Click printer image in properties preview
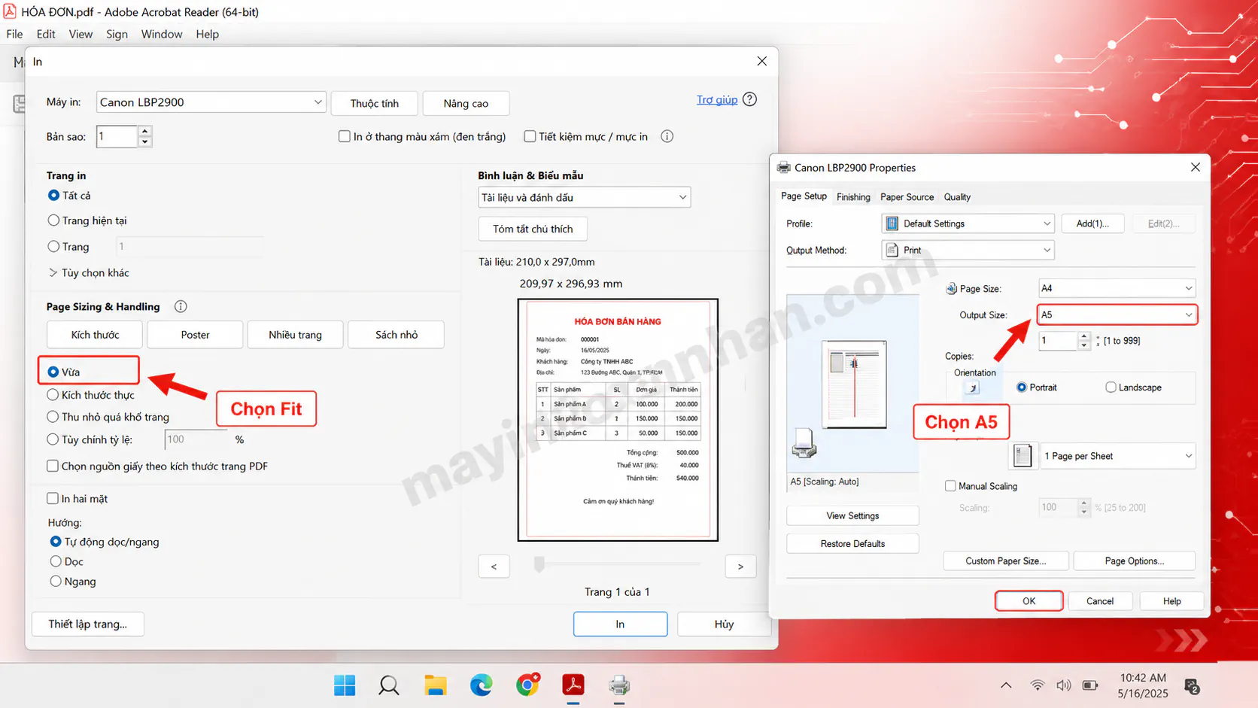 tap(804, 443)
